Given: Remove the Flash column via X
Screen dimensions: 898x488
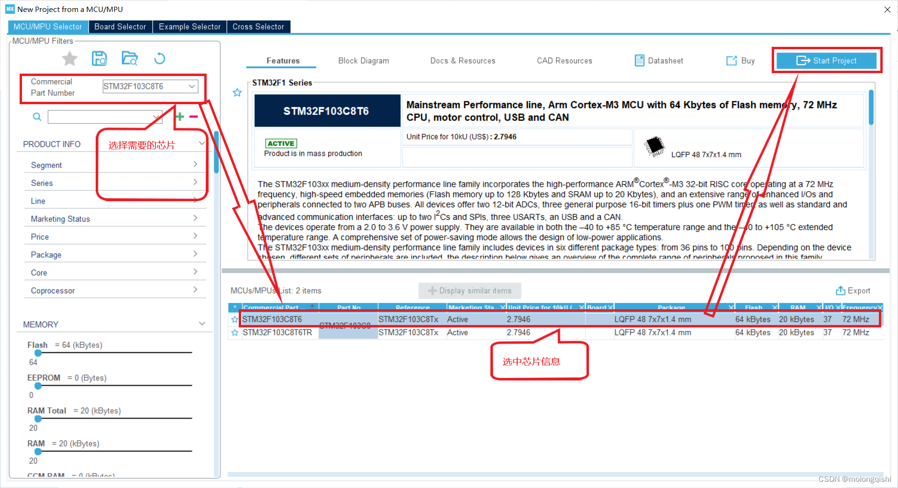Looking at the screenshot, I should [x=775, y=307].
